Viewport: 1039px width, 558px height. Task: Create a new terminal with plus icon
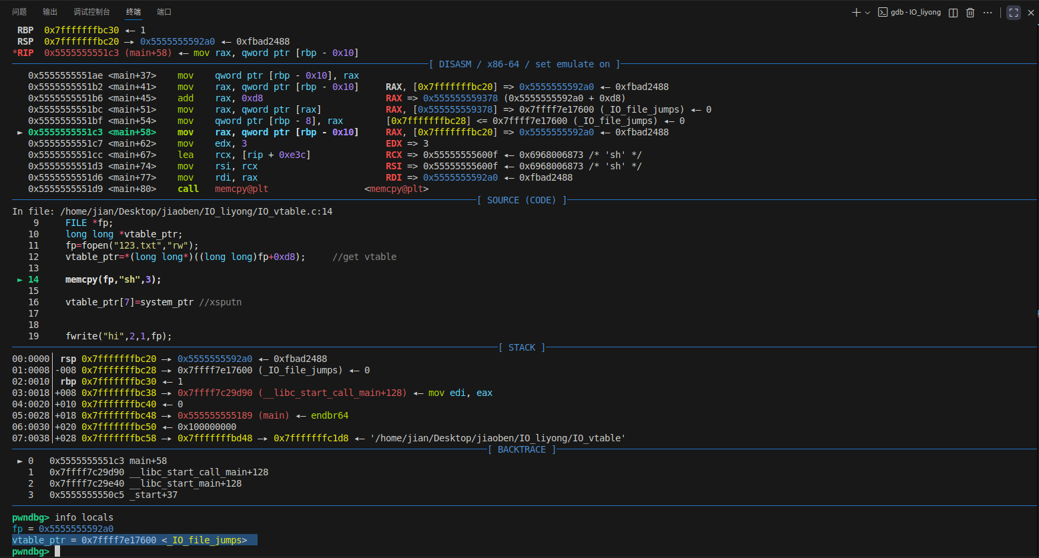856,13
